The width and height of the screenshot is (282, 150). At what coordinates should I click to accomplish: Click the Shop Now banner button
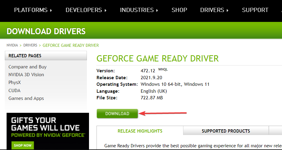pyautogui.click(x=23, y=145)
